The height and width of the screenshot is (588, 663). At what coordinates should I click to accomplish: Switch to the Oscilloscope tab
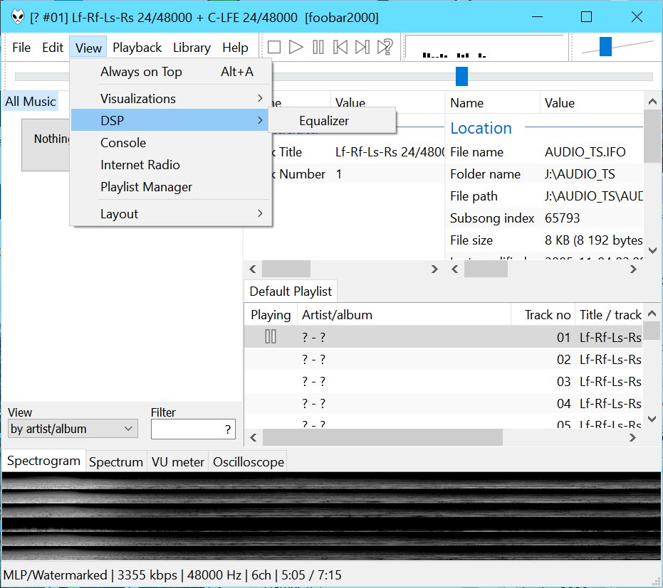pyautogui.click(x=249, y=462)
